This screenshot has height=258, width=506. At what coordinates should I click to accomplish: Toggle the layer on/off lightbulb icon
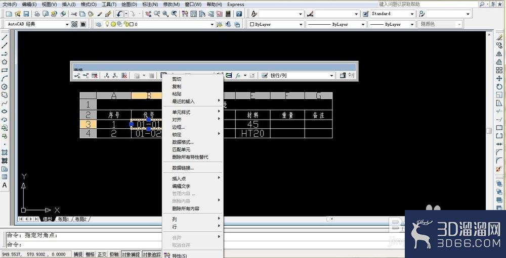coord(108,24)
